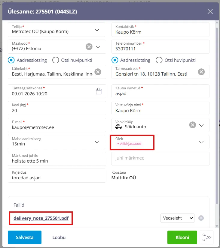Open the delivery_note_275501.pdf link
This screenshot has height=248, width=220.
click(x=41, y=218)
